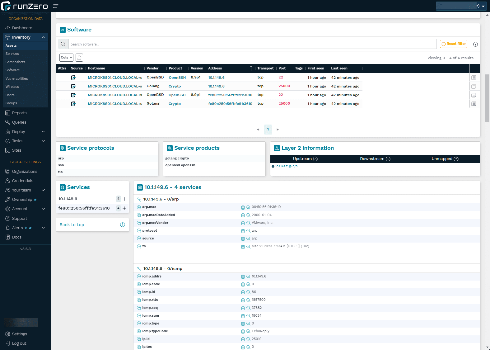Open details icon for first OpenSSH row
490x350 pixels.
click(474, 78)
